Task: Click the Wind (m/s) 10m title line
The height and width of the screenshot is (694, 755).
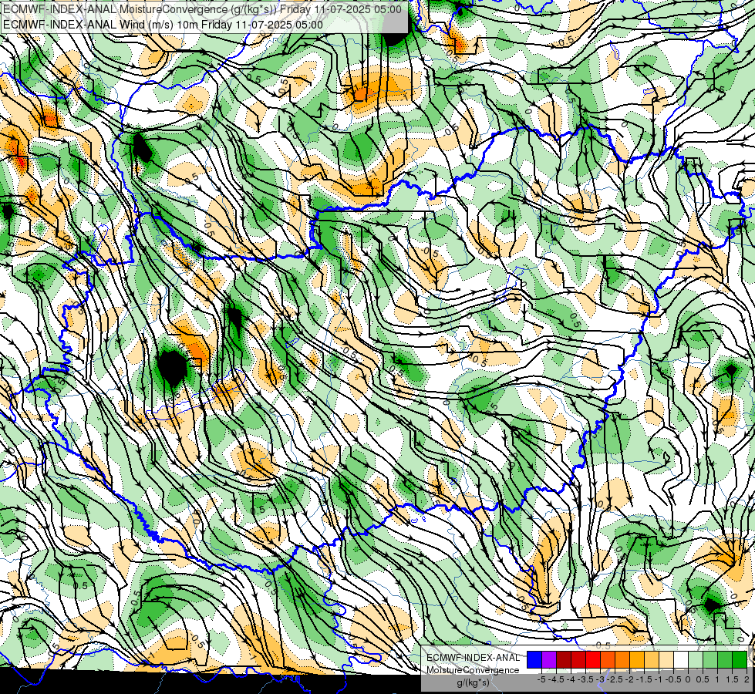Action: pos(163,25)
